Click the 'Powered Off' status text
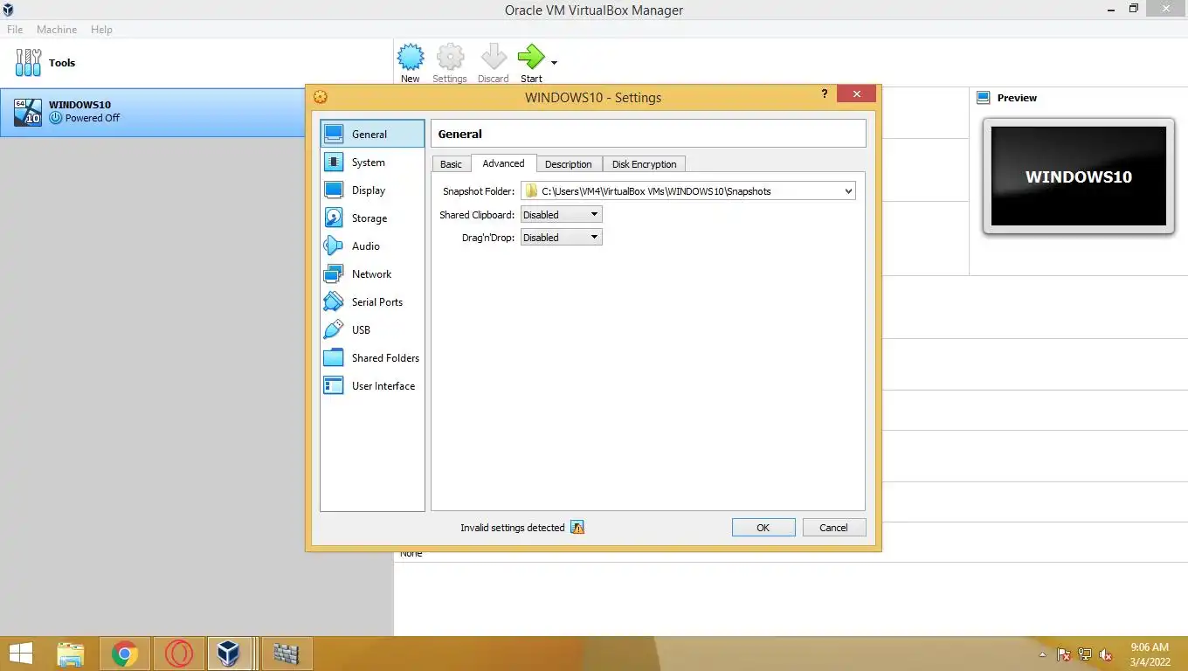The image size is (1188, 671). (x=93, y=118)
